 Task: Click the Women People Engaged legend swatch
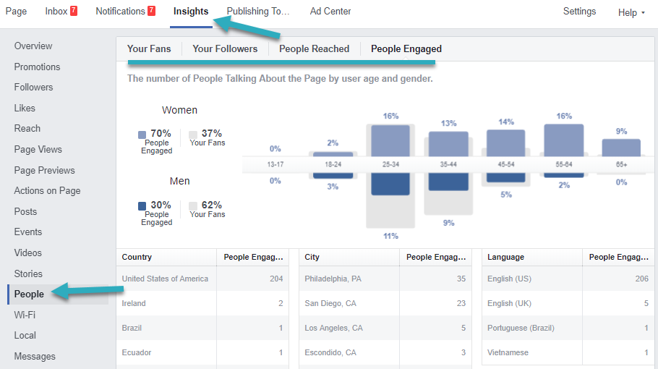click(x=142, y=135)
